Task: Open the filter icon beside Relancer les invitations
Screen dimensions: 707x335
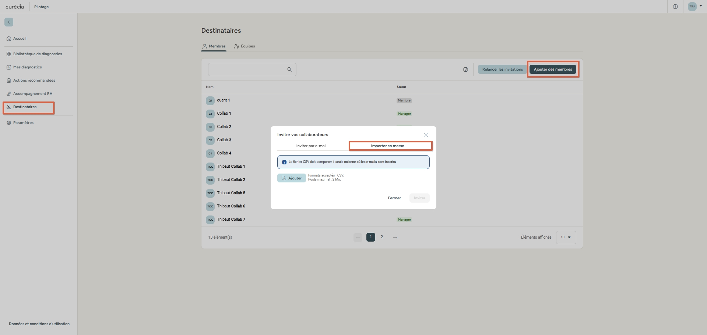Action: pyautogui.click(x=465, y=70)
